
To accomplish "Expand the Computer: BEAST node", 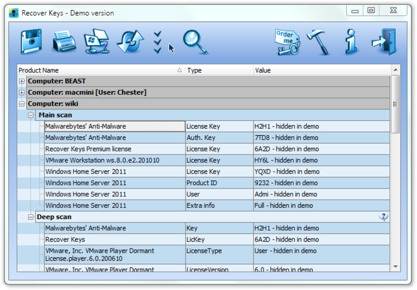I will click(x=22, y=81).
